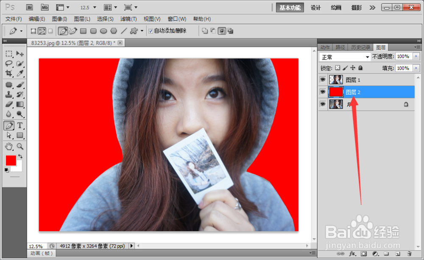This screenshot has width=424, height=260.
Task: Select the Spot Healing Brush tool
Action: (9, 85)
